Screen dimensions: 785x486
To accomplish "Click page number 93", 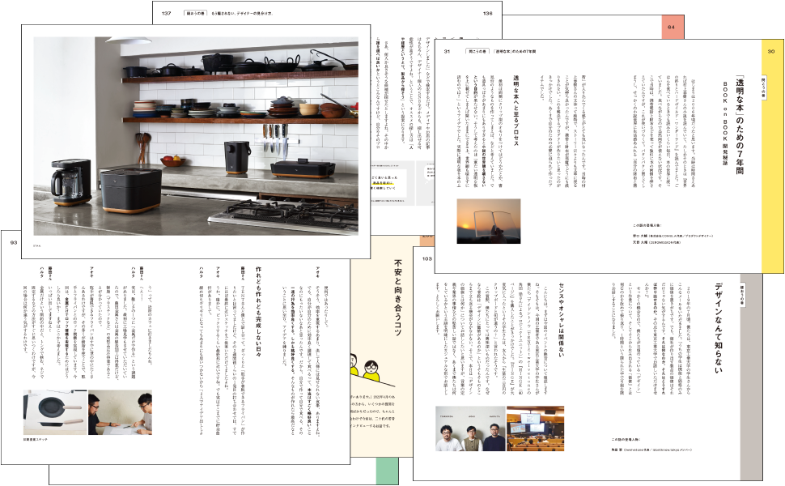I will coord(14,242).
